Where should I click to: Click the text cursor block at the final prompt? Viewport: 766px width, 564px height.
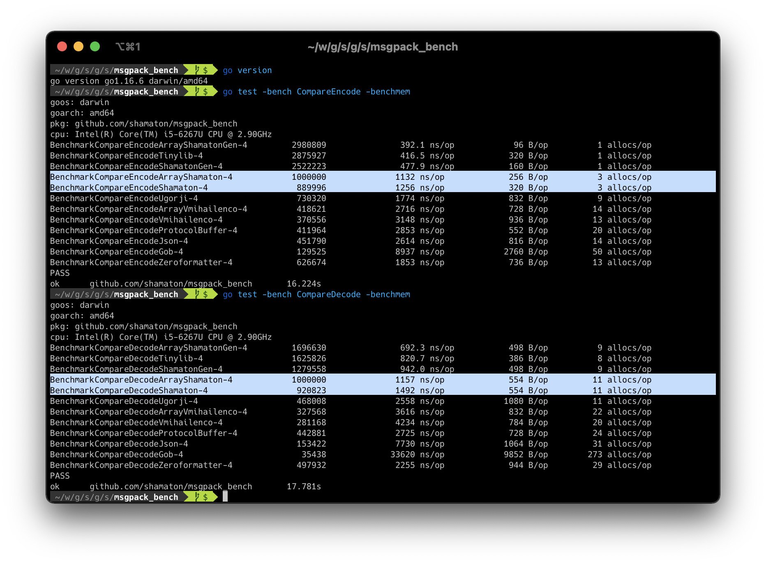pos(225,497)
